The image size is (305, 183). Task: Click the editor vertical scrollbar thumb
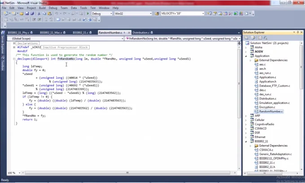[239, 84]
